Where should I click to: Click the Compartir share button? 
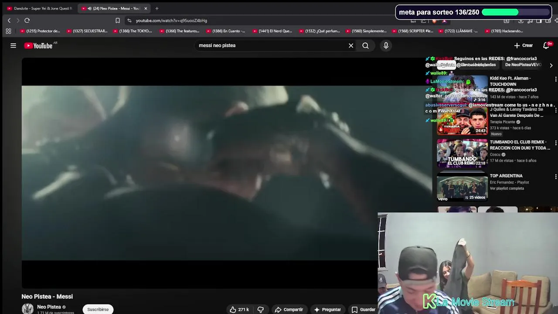289,310
